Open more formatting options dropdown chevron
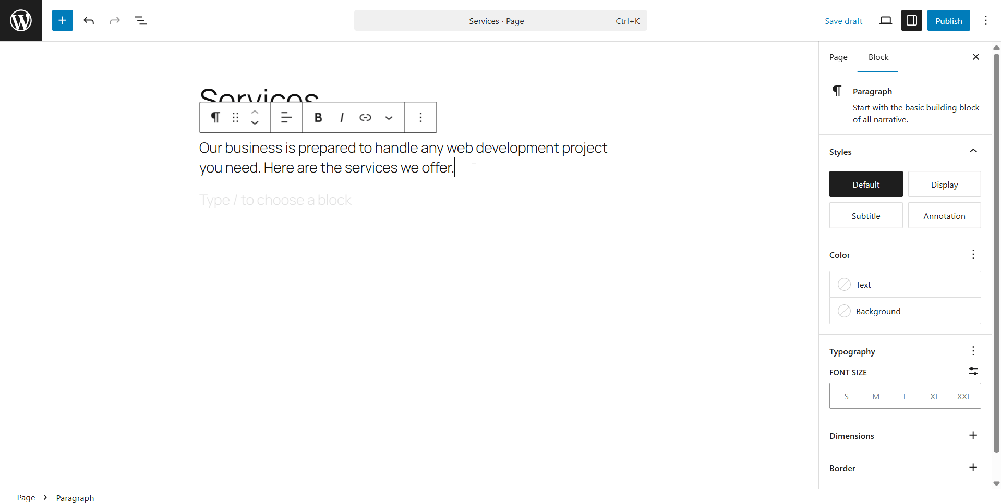Screen dimensions: 1001x504 (389, 118)
